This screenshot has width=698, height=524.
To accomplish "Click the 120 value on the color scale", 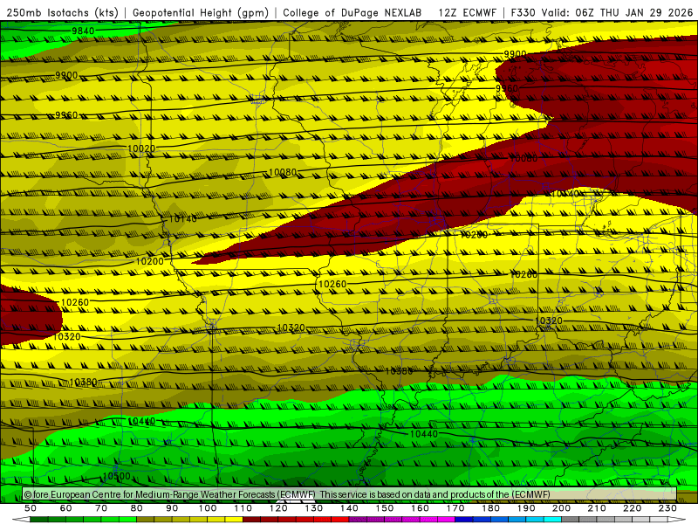I will (278, 508).
